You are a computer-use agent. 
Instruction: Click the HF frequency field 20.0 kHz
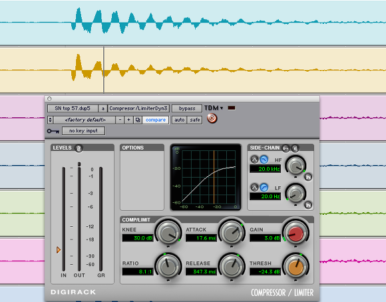pyautogui.click(x=265, y=169)
